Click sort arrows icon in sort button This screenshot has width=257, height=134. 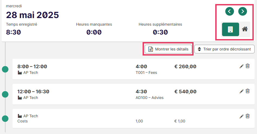[x=199, y=49]
